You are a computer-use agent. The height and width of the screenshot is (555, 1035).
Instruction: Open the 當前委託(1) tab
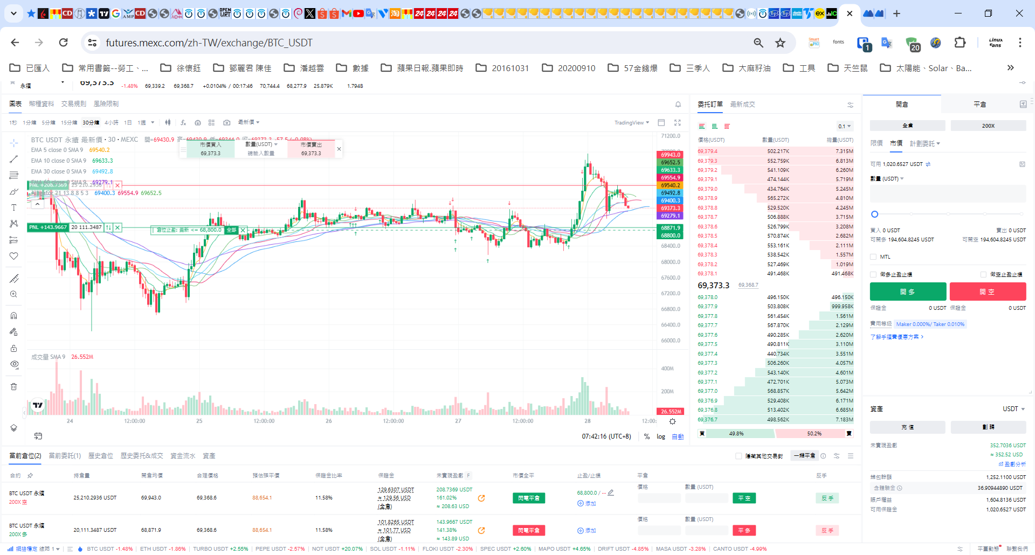pos(65,456)
